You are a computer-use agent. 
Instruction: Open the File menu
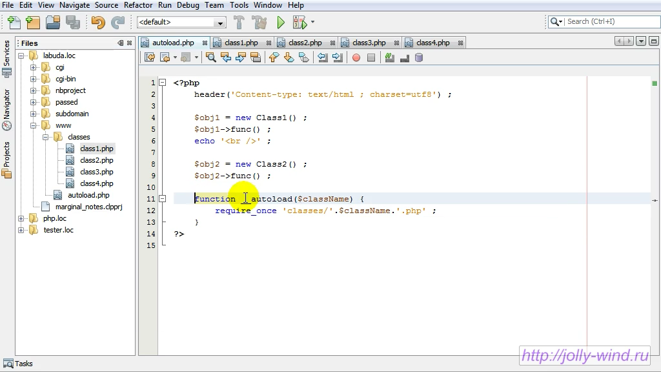click(x=8, y=5)
